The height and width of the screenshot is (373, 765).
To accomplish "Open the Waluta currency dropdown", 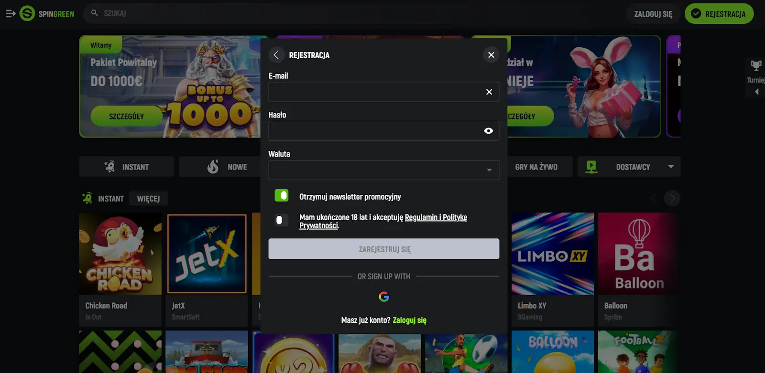I will [384, 170].
